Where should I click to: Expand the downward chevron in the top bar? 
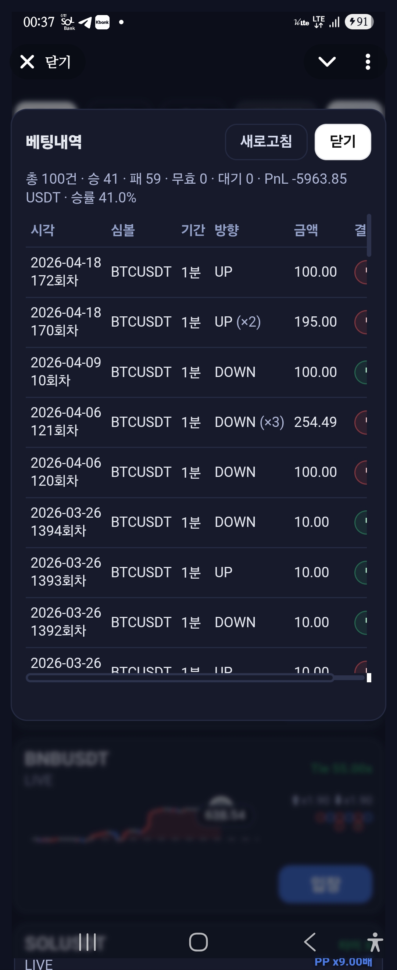[326, 62]
